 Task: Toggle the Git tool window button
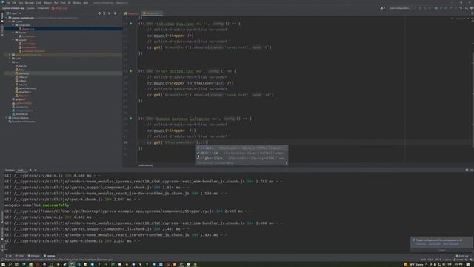pos(9,256)
